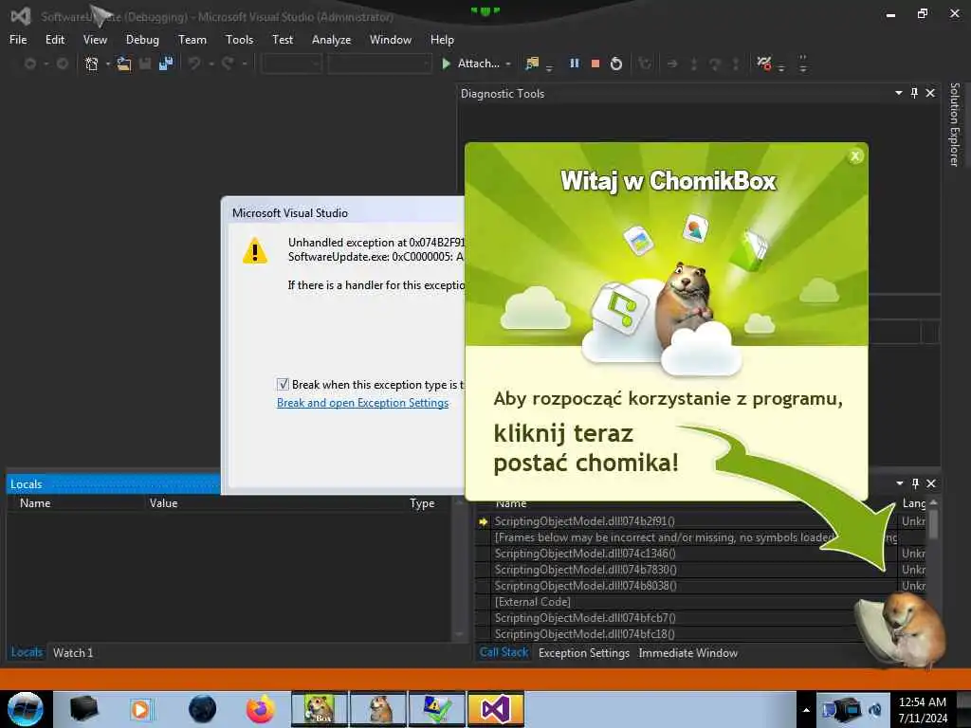This screenshot has height=728, width=971.
Task: Pin the Call Stack panel
Action: click(x=915, y=483)
